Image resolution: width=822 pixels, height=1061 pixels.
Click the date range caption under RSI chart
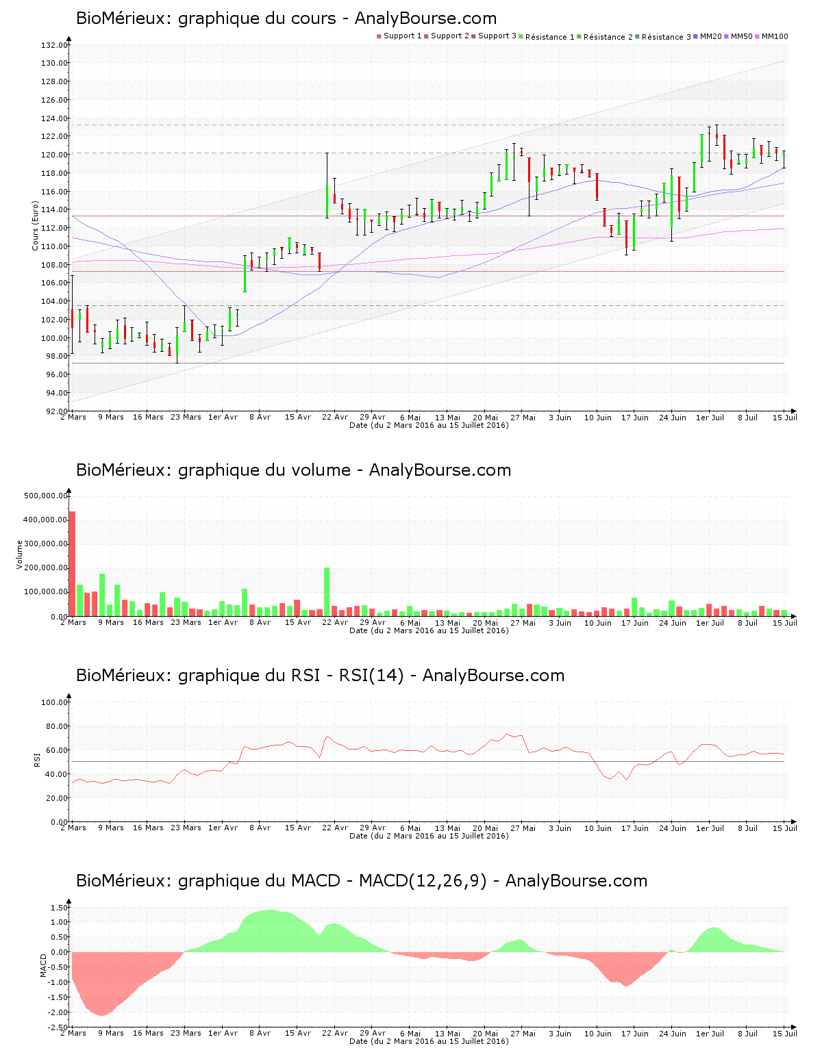429,836
